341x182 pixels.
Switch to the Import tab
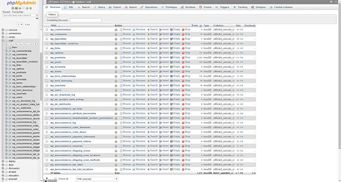131,7
